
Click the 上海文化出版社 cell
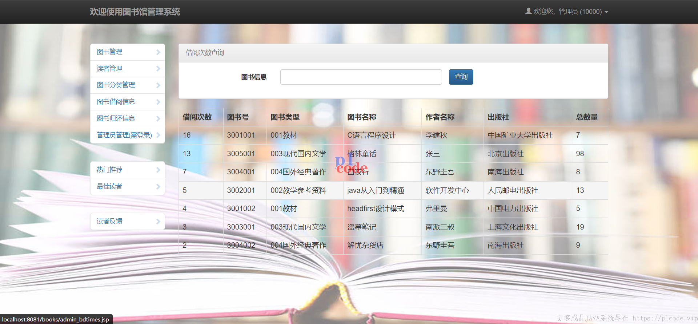(527, 227)
